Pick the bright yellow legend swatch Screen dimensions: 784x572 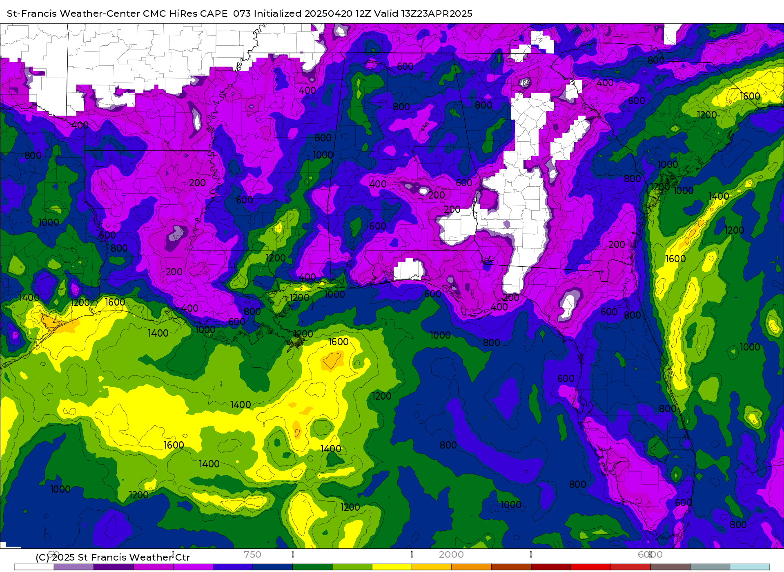click(x=392, y=567)
